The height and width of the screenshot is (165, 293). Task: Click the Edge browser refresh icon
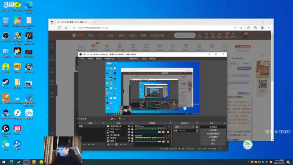pyautogui.click(x=59, y=28)
